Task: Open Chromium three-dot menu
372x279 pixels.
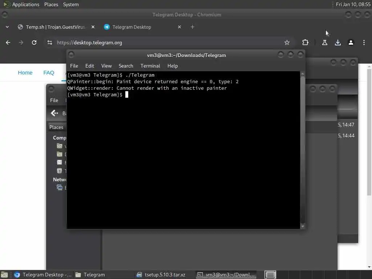Action: (x=364, y=43)
